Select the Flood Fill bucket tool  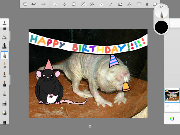(74, 4)
